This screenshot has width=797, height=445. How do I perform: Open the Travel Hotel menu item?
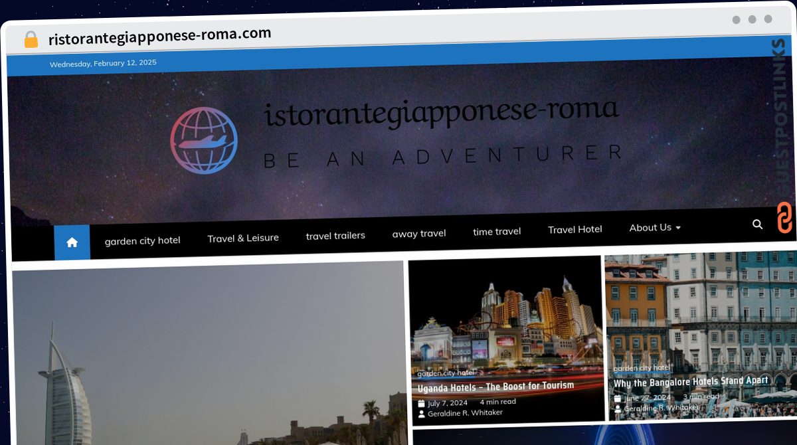[x=575, y=229]
